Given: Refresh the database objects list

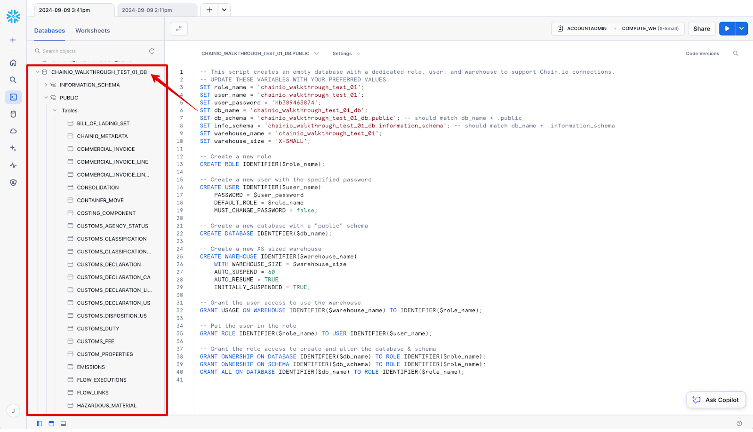Looking at the screenshot, I should [x=152, y=51].
